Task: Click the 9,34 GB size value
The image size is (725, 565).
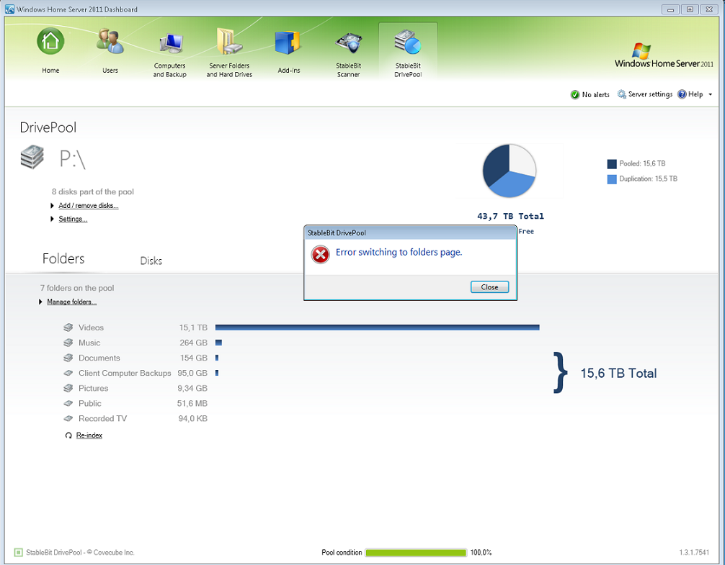Action: coord(192,388)
